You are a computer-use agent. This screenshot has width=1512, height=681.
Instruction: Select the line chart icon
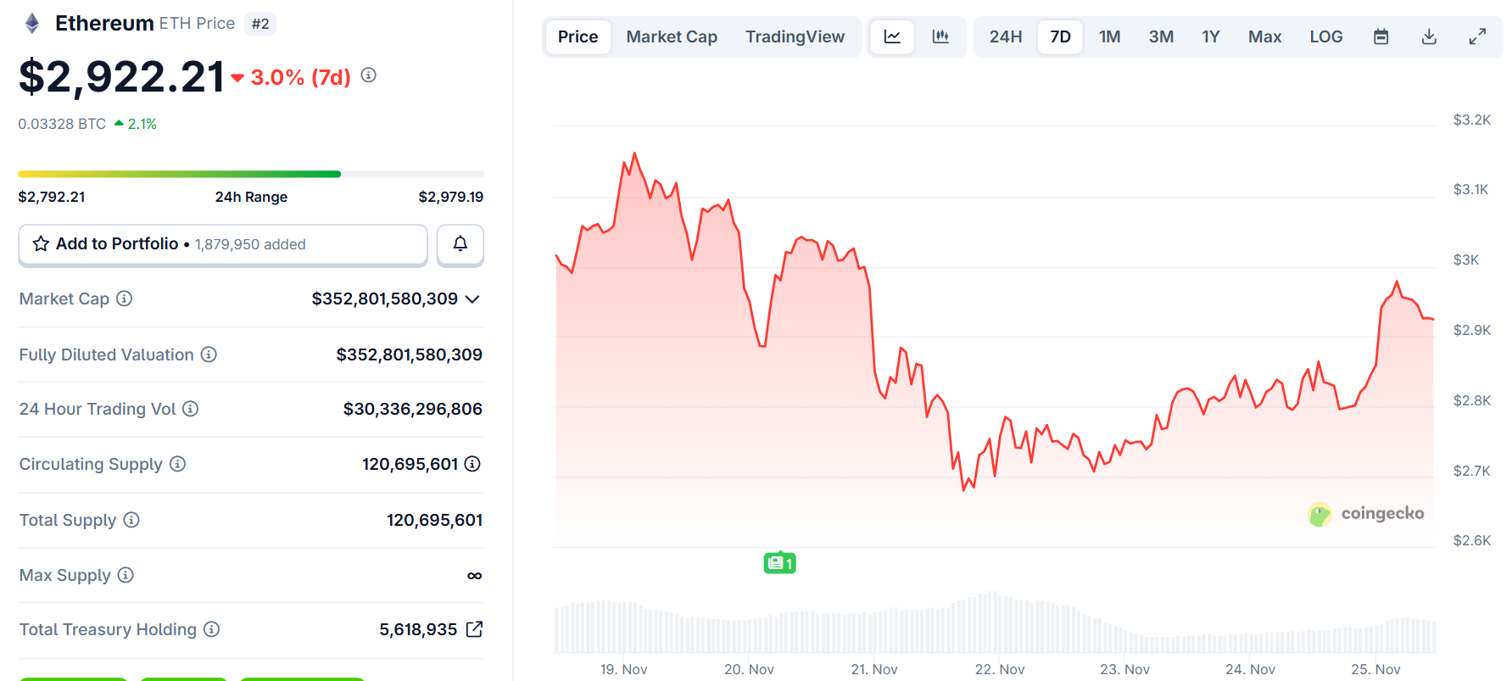(x=891, y=36)
